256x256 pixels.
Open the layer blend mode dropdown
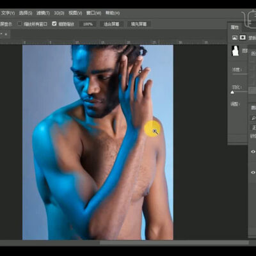tap(253, 127)
